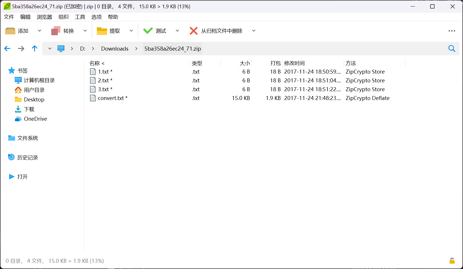Click the User directory (用户目录) house icon
This screenshot has width=463, height=269.
coord(18,90)
